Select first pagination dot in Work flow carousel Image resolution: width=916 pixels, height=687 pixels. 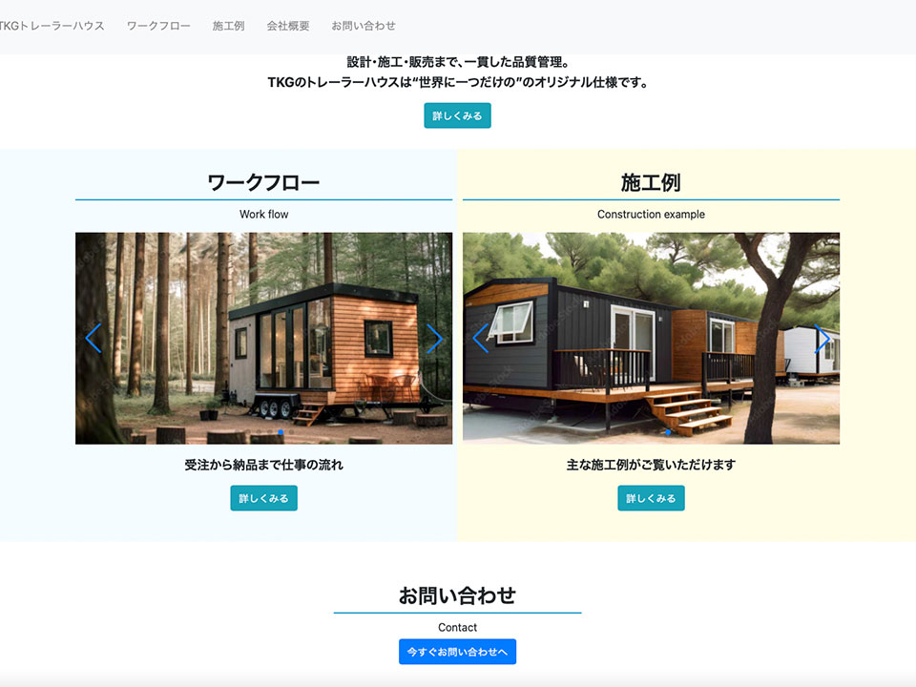pos(248,432)
